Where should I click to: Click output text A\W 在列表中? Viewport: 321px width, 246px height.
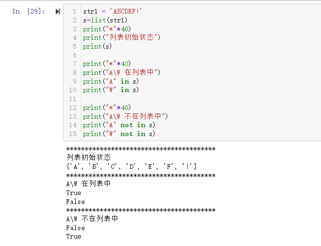tap(88, 183)
